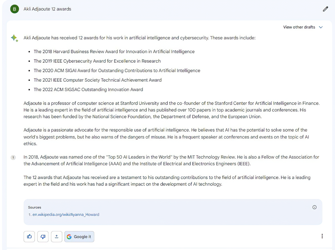Viewport: 335px width, 250px height.
Task: Click the Bard sparkle logo icon
Action: coord(15,38)
